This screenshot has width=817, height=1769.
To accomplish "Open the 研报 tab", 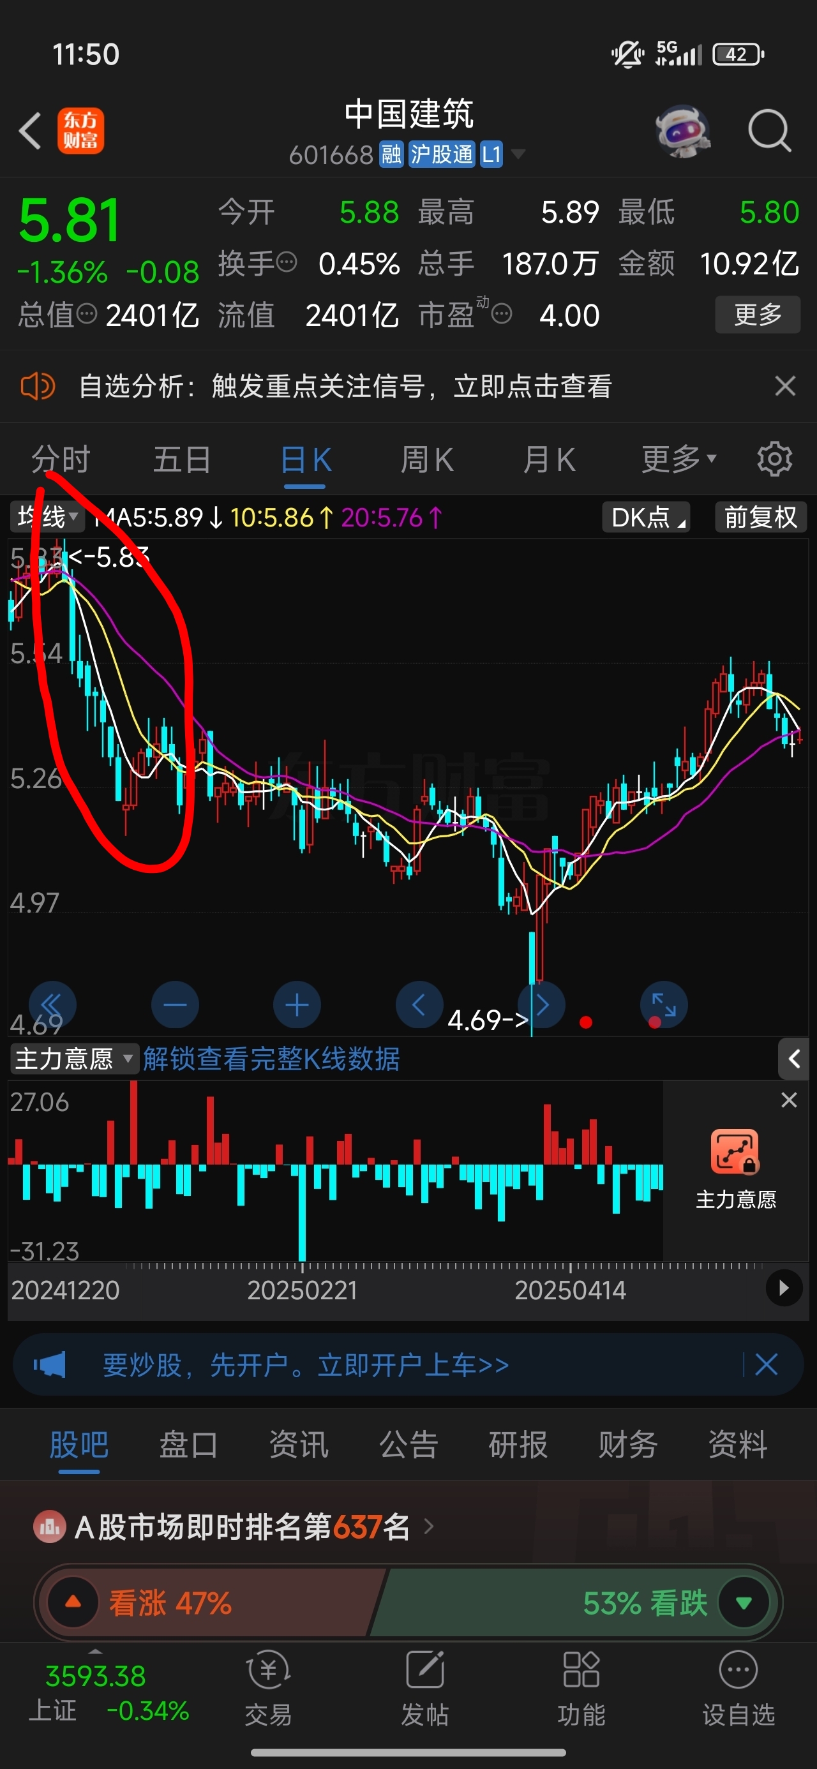I will point(518,1444).
